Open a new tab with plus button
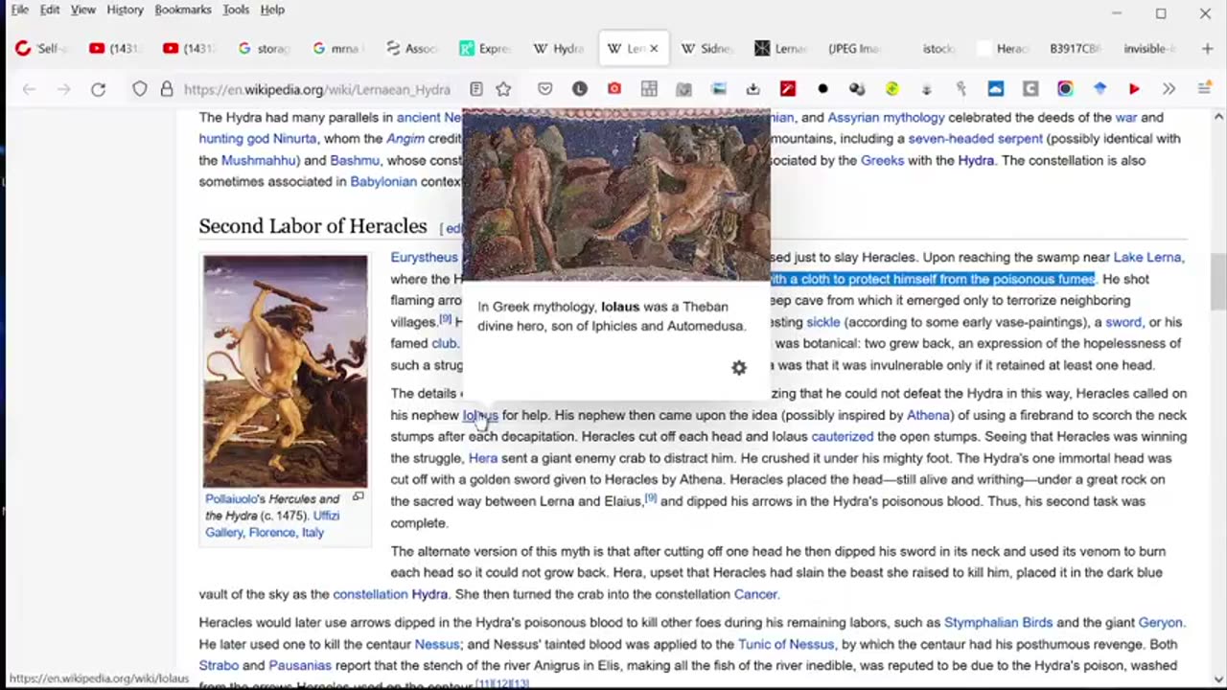 [x=1207, y=48]
